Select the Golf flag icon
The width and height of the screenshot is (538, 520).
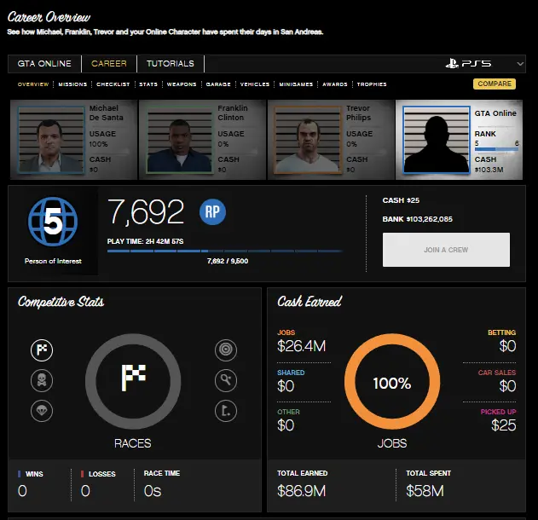(223, 408)
